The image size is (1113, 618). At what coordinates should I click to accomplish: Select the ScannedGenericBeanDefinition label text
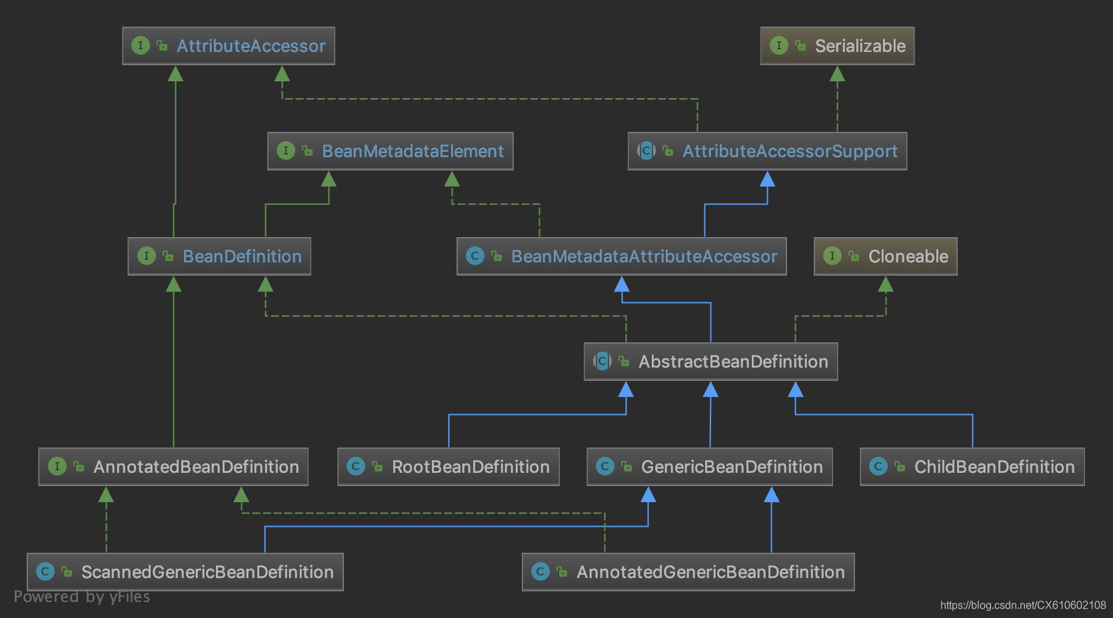(207, 572)
